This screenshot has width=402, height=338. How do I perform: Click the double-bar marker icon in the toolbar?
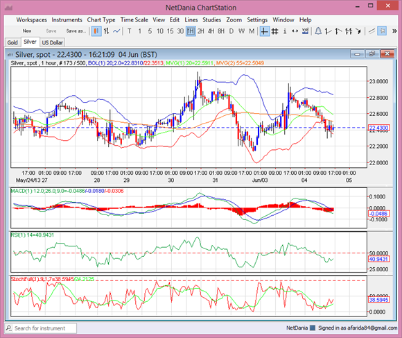click(349, 31)
